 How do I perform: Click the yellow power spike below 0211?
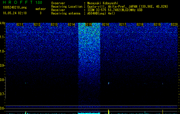click(26, 112)
